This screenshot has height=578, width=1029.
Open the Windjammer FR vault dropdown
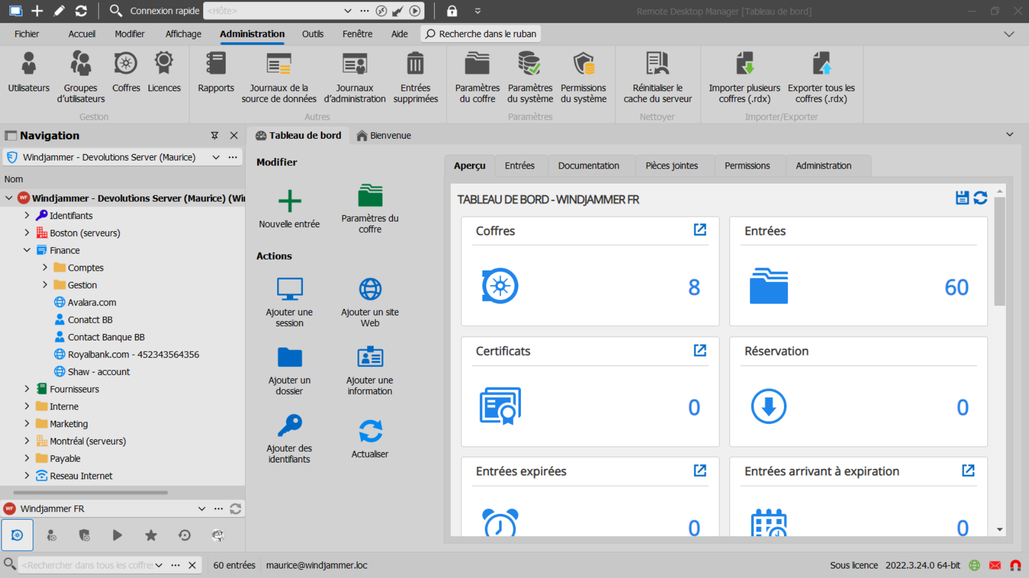[202, 508]
